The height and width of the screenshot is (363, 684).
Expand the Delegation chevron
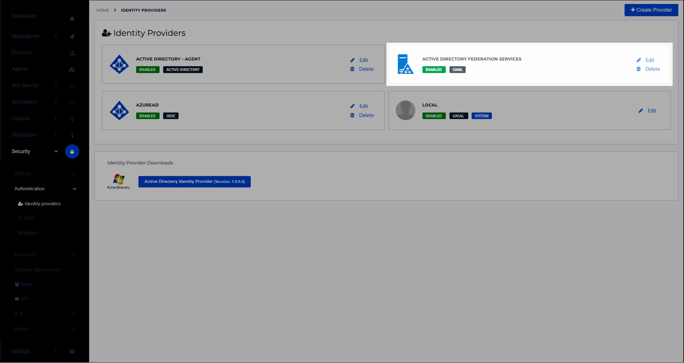pos(56,135)
